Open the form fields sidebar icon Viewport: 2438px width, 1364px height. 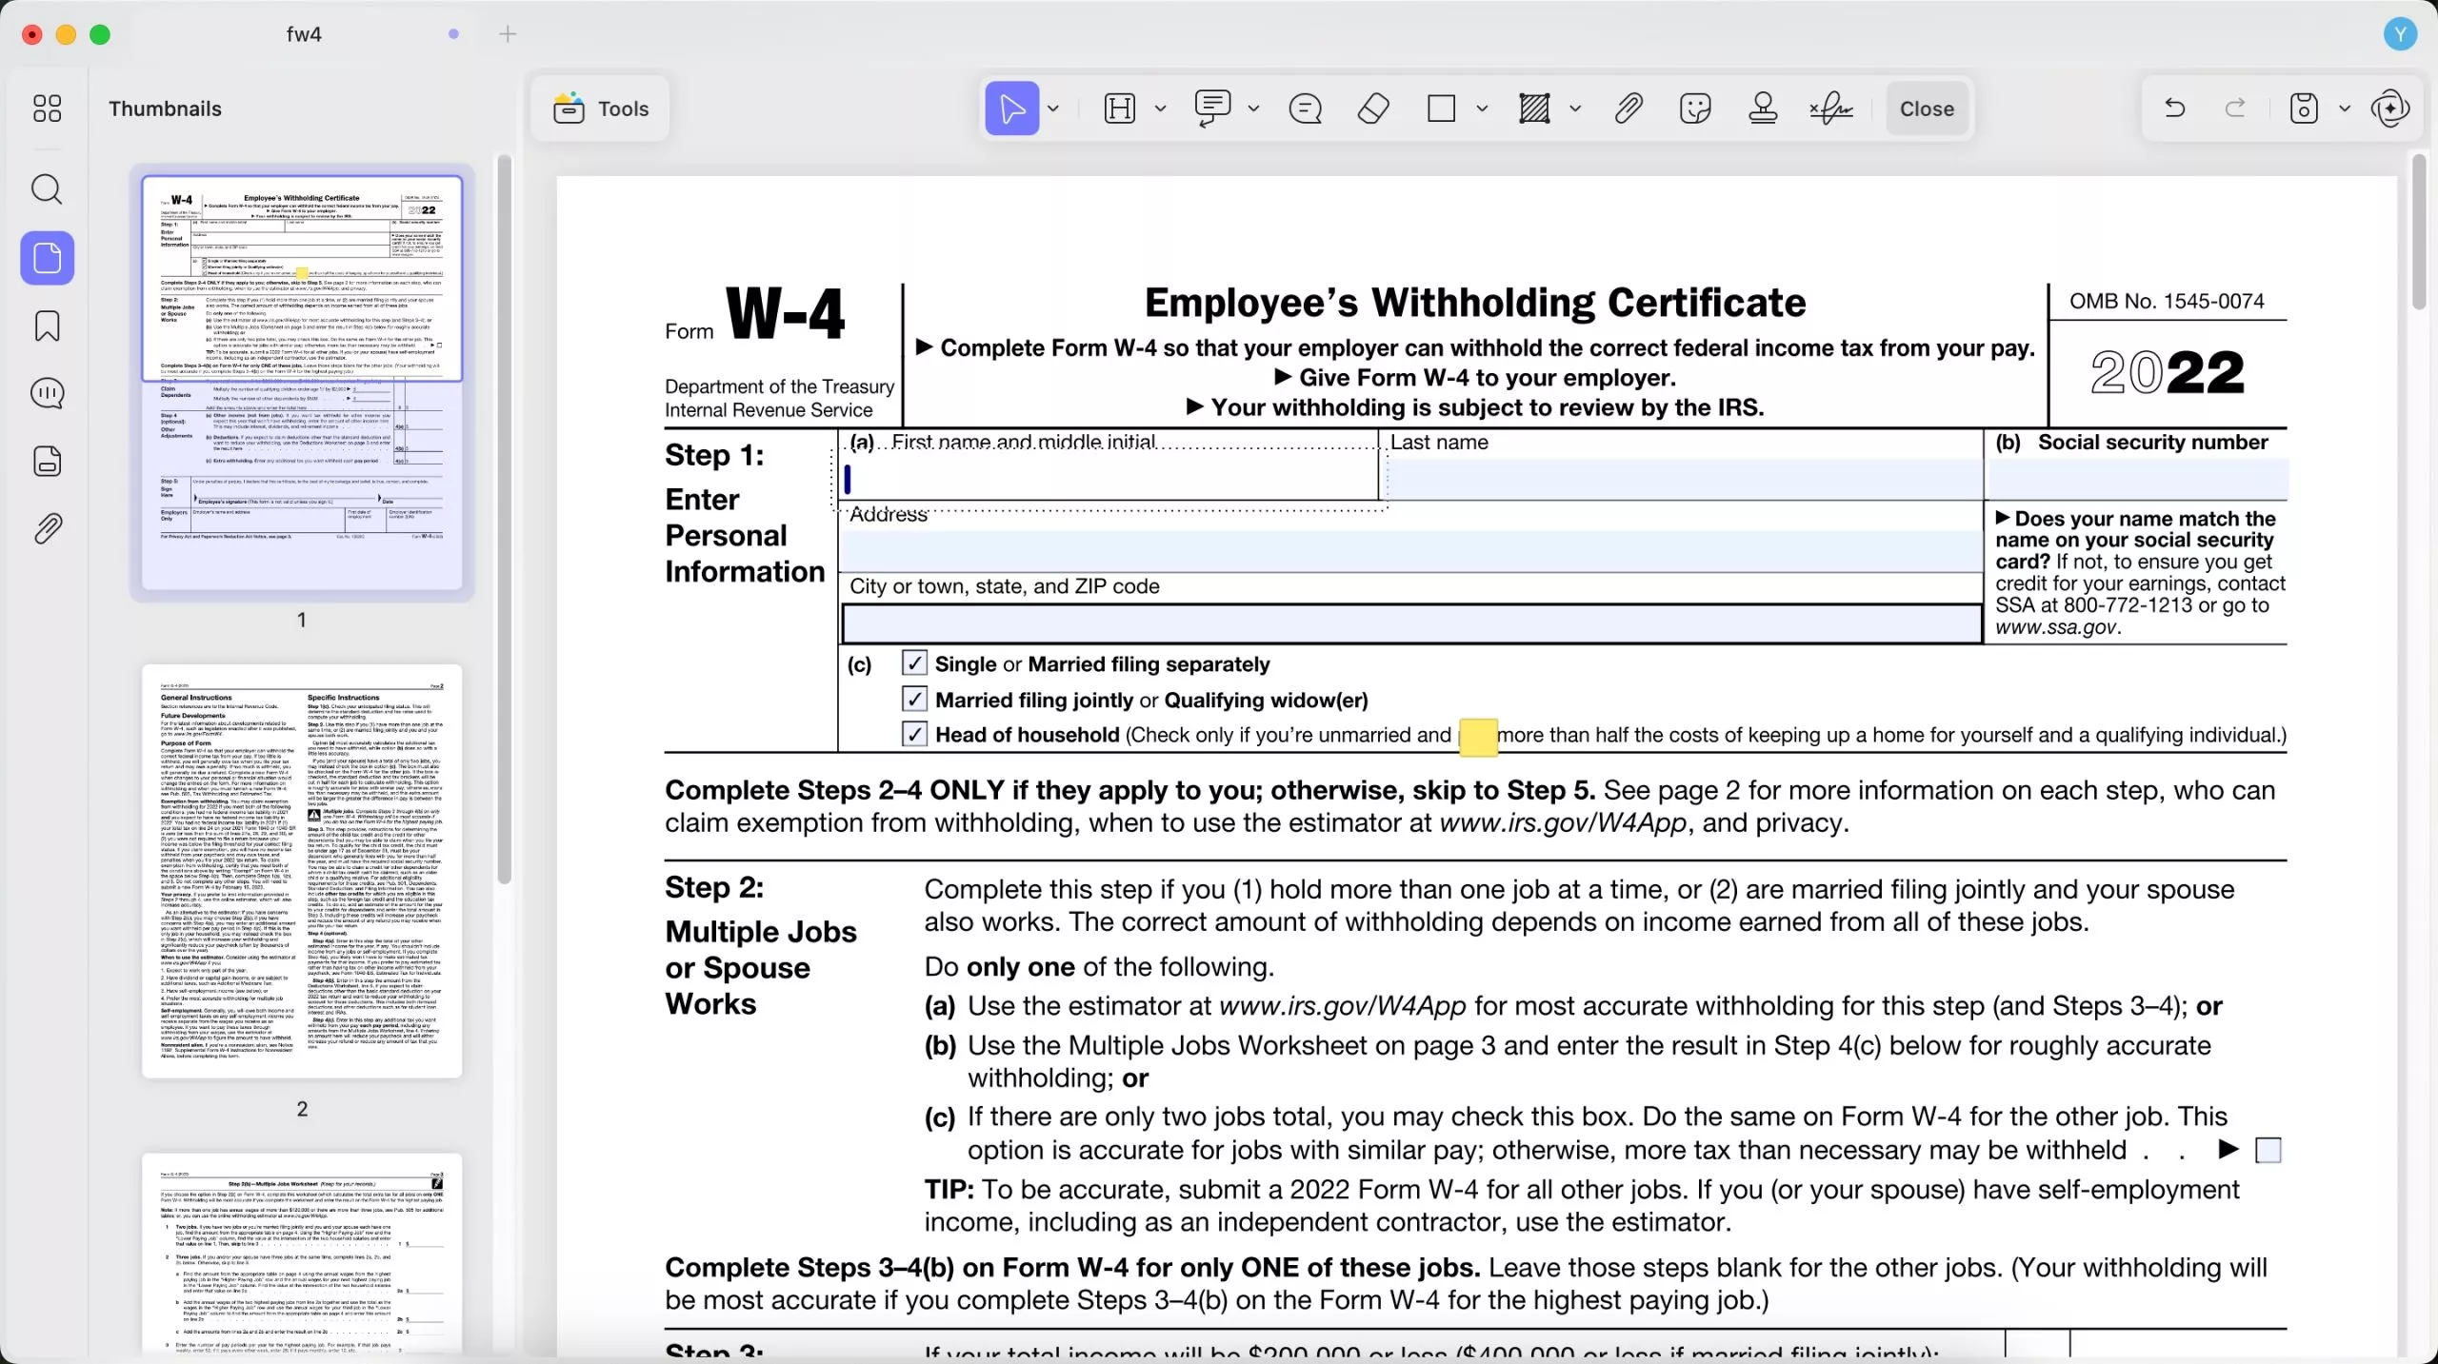47,461
